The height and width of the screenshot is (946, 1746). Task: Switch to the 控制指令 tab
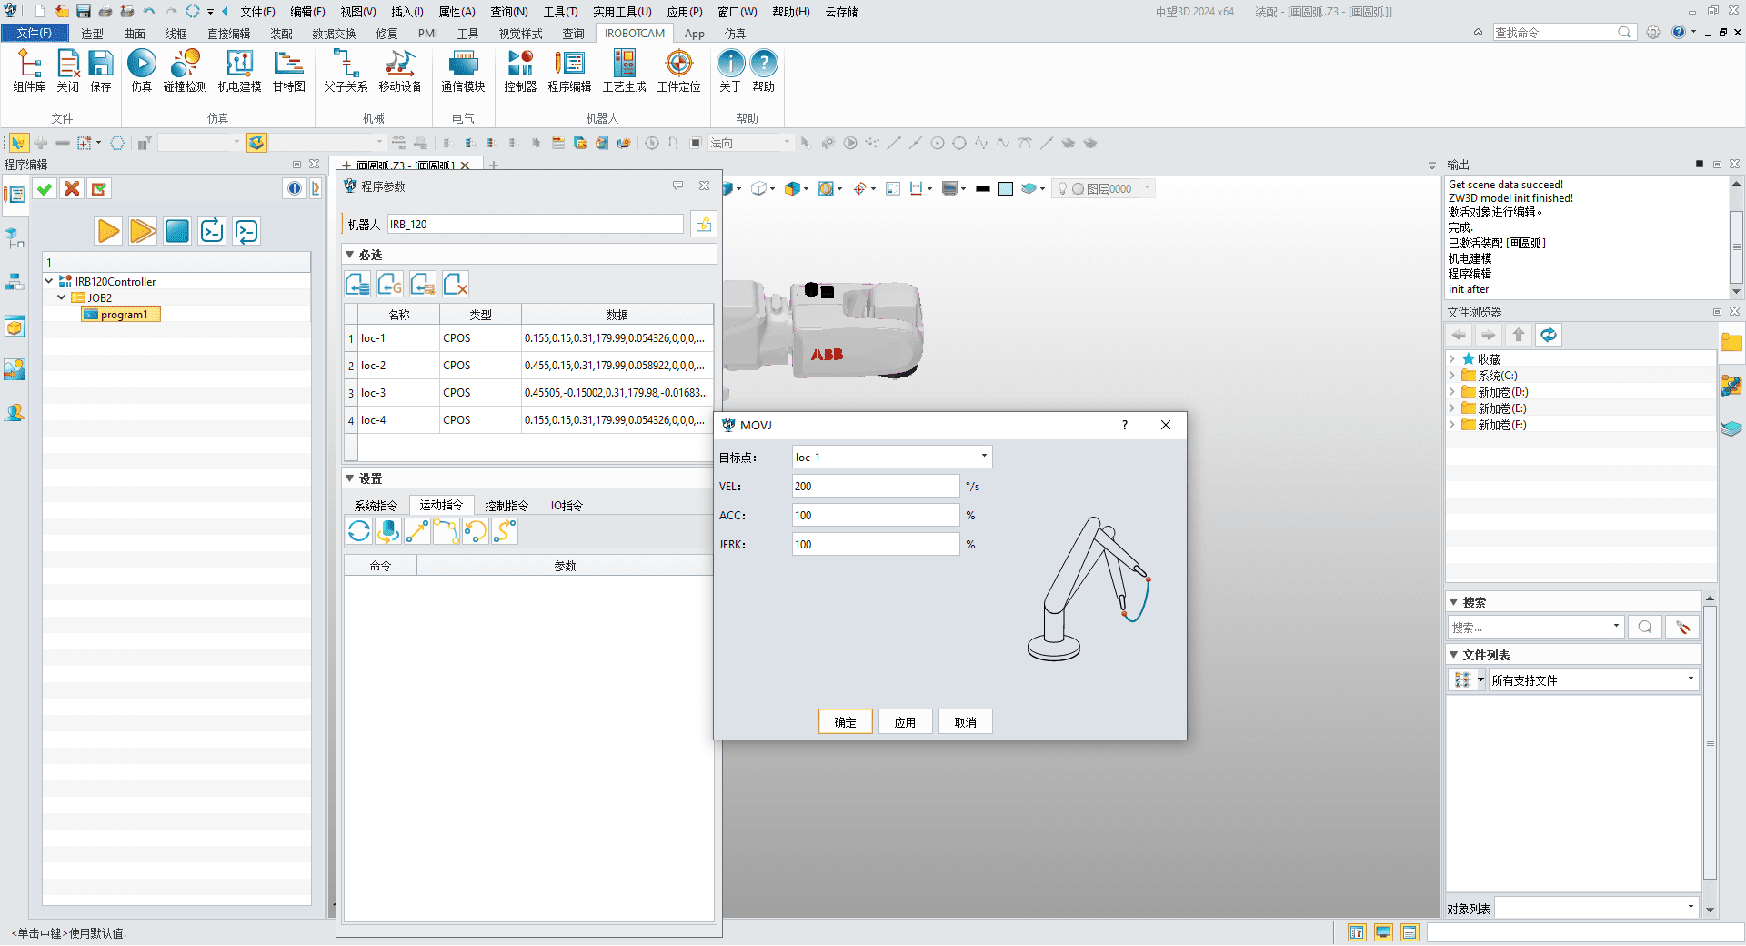tap(507, 506)
